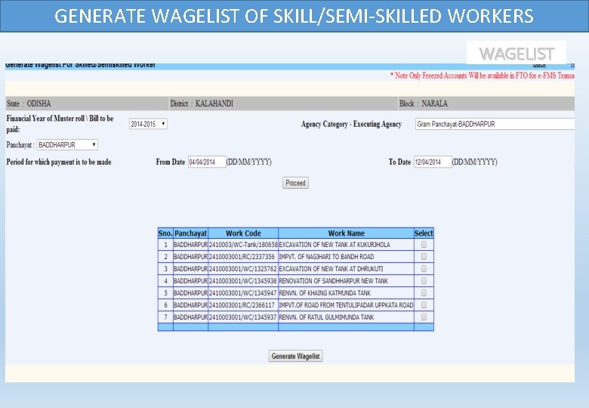Image resolution: width=589 pixels, height=408 pixels.
Task: Click the Select column header
Action: [x=424, y=233]
